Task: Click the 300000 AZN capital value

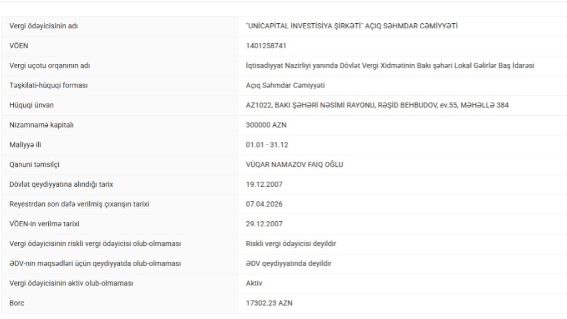Action: [266, 125]
